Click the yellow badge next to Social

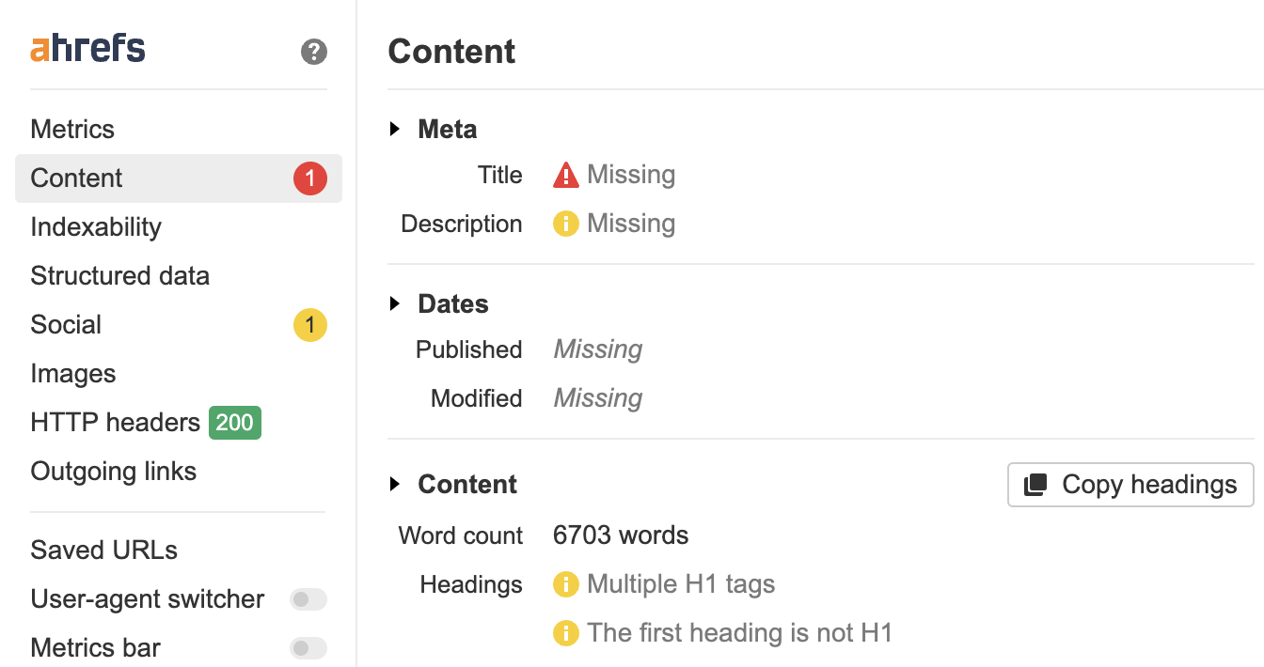point(310,324)
